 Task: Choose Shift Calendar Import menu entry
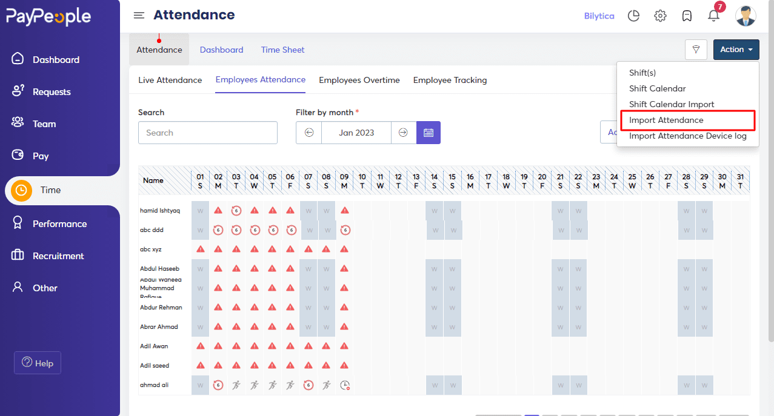point(672,104)
